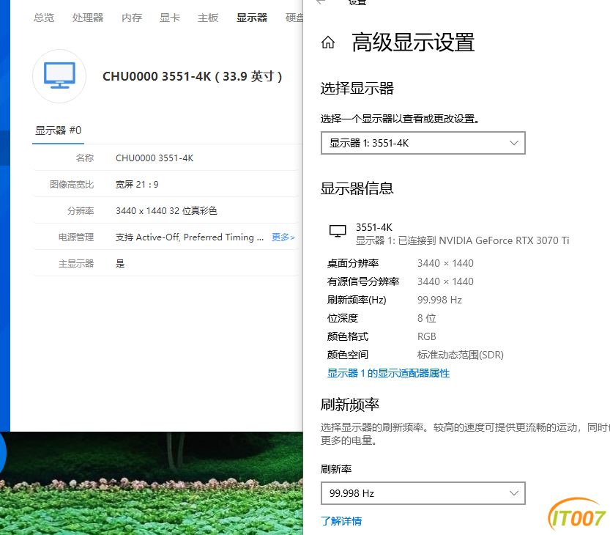Navigate back using the back arrow
This screenshot has width=610, height=535.
pos(320,2)
